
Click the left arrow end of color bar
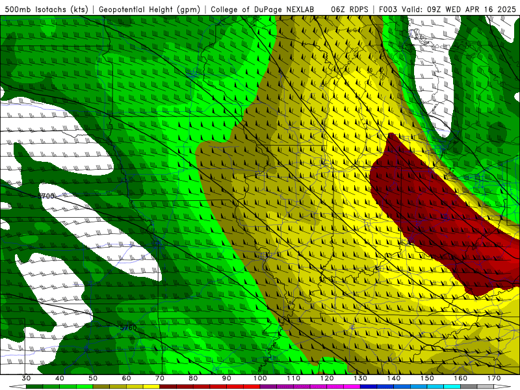point(18,387)
